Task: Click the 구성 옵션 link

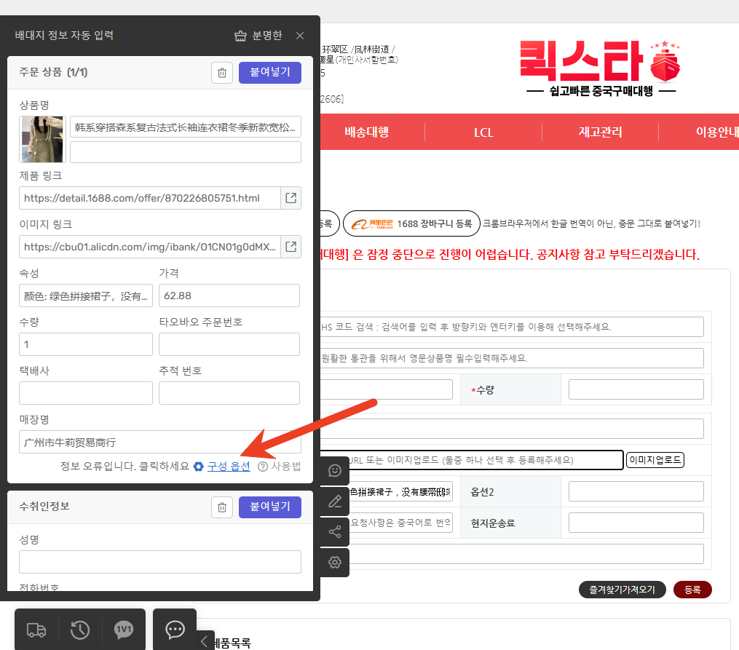Action: click(229, 467)
